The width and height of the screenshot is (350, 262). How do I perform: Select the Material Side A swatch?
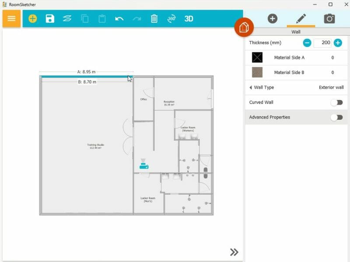(256, 57)
